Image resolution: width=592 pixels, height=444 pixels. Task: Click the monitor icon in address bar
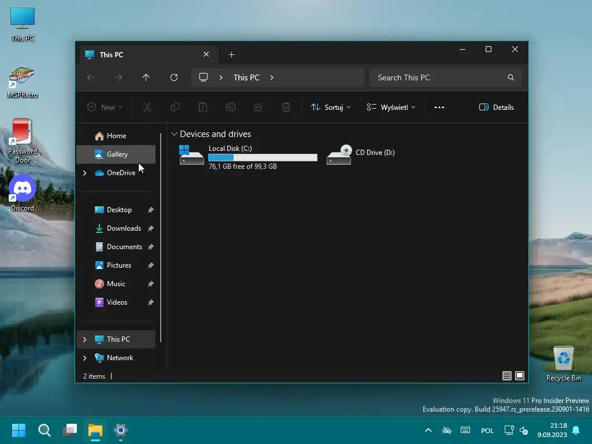click(x=203, y=77)
